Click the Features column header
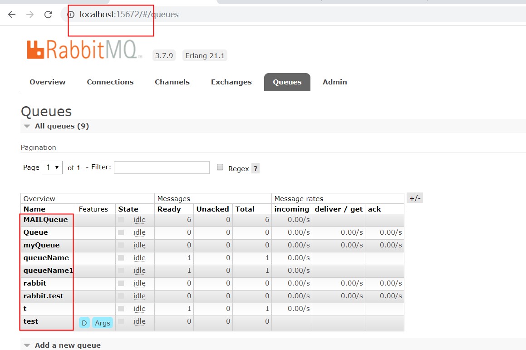This screenshot has width=526, height=350. point(93,209)
